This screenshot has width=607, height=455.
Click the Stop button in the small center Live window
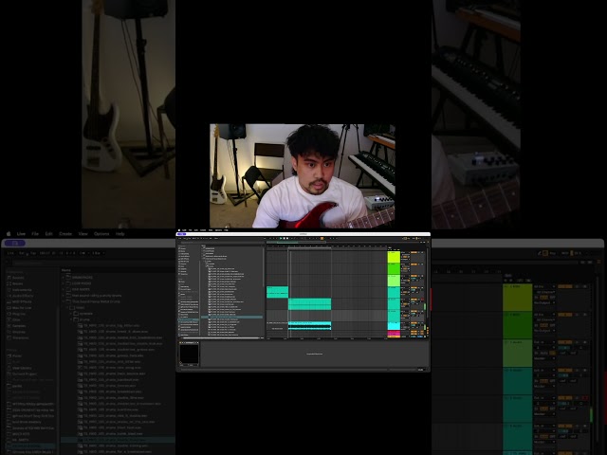pyautogui.click(x=285, y=238)
